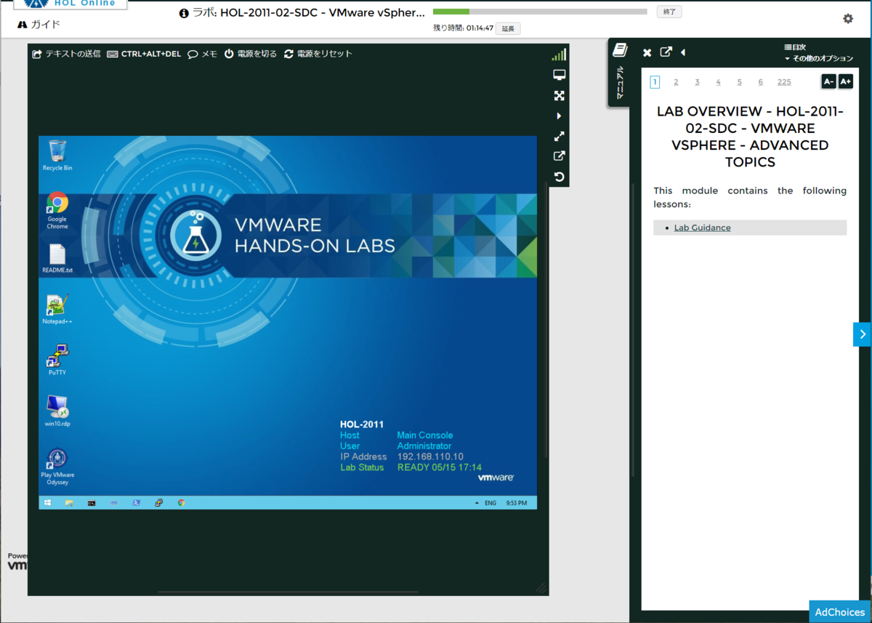Click the 終了 end lab button
This screenshot has width=872, height=623.
tap(669, 12)
